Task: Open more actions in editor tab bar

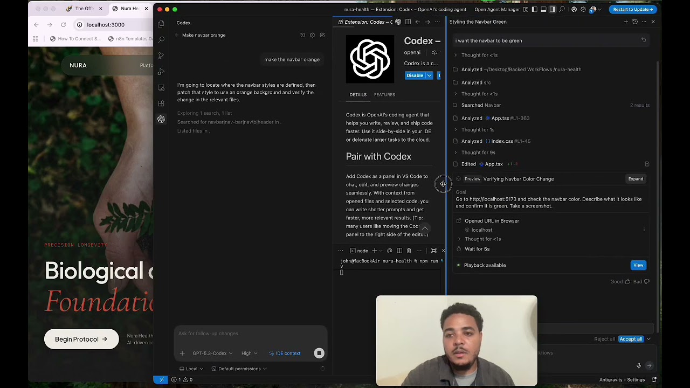Action: (437, 22)
